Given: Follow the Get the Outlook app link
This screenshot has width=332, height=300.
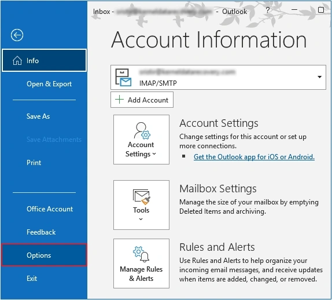Looking at the screenshot, I should (x=254, y=157).
